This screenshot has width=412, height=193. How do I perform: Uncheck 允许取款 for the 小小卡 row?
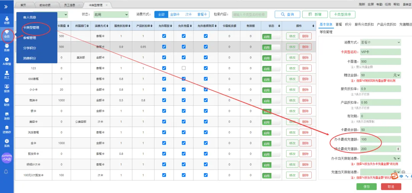(x=164, y=89)
